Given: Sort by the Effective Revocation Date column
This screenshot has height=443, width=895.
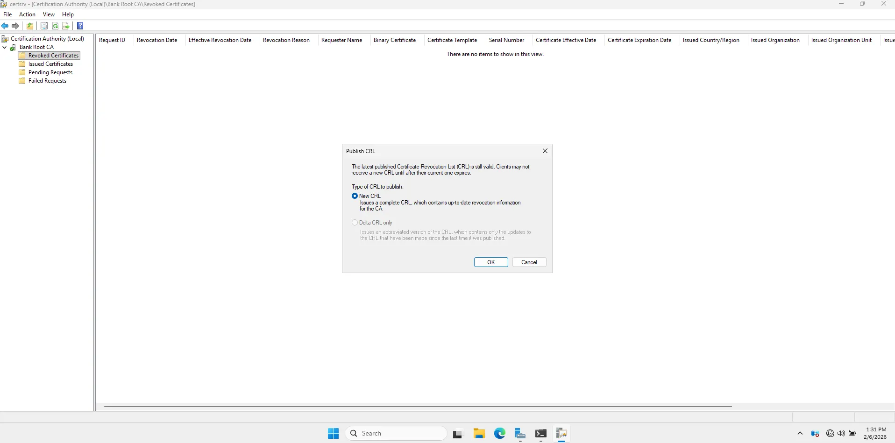Looking at the screenshot, I should click(222, 40).
